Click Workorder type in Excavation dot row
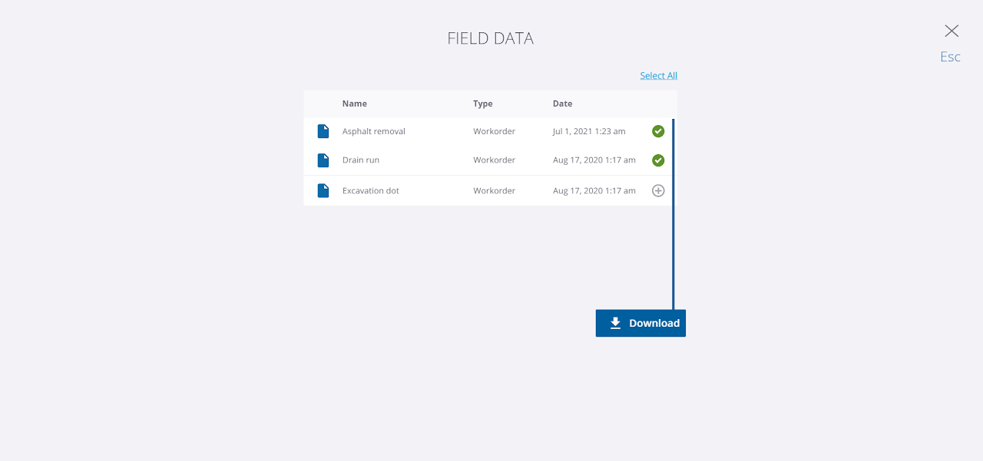The image size is (983, 461). pos(495,190)
